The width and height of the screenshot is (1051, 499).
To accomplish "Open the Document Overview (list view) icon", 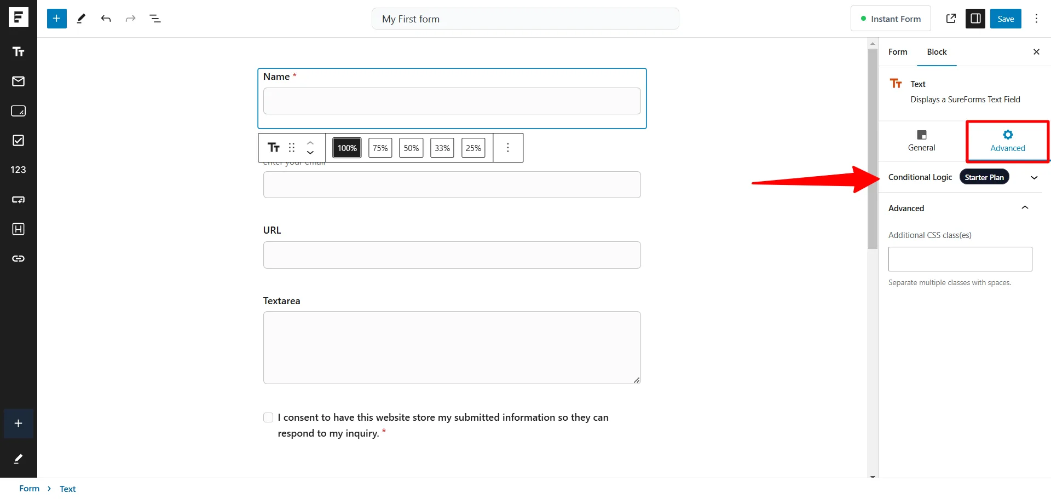I will point(155,18).
